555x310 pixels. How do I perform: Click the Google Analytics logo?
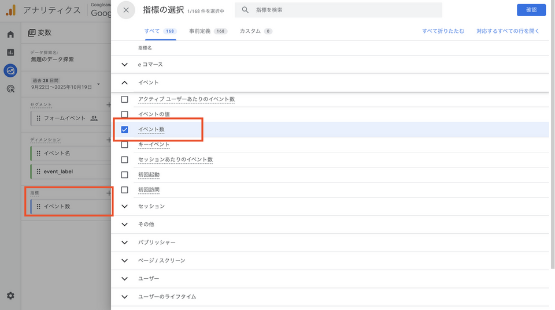10,10
